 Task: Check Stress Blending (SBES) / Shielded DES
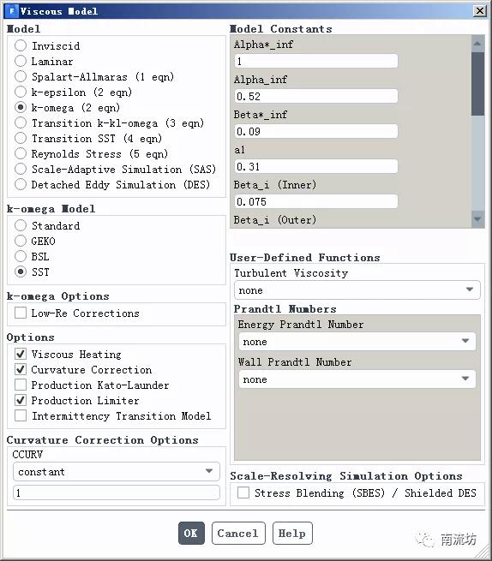click(243, 492)
